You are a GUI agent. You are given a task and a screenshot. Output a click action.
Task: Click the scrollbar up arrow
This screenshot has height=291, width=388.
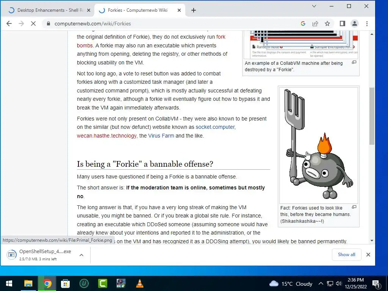[x=372, y=34]
